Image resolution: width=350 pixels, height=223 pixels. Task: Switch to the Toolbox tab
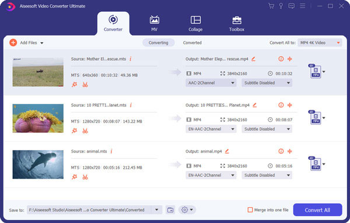[237, 24]
